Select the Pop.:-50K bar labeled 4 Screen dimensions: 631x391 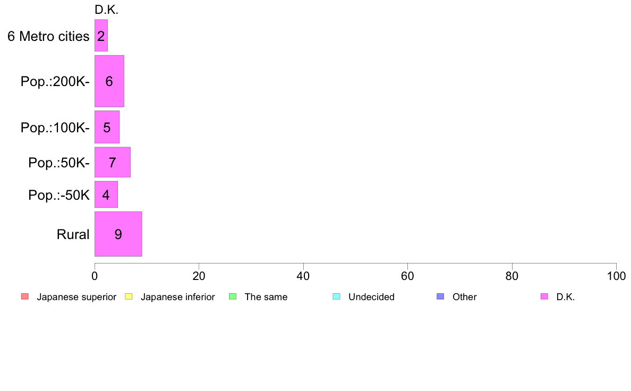click(x=106, y=194)
